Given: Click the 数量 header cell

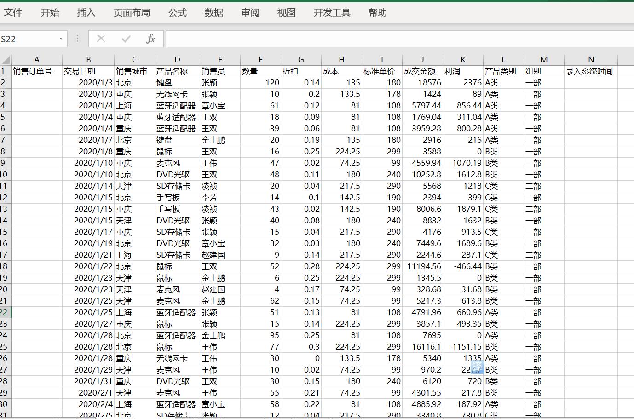Looking at the screenshot, I should [x=260, y=71].
